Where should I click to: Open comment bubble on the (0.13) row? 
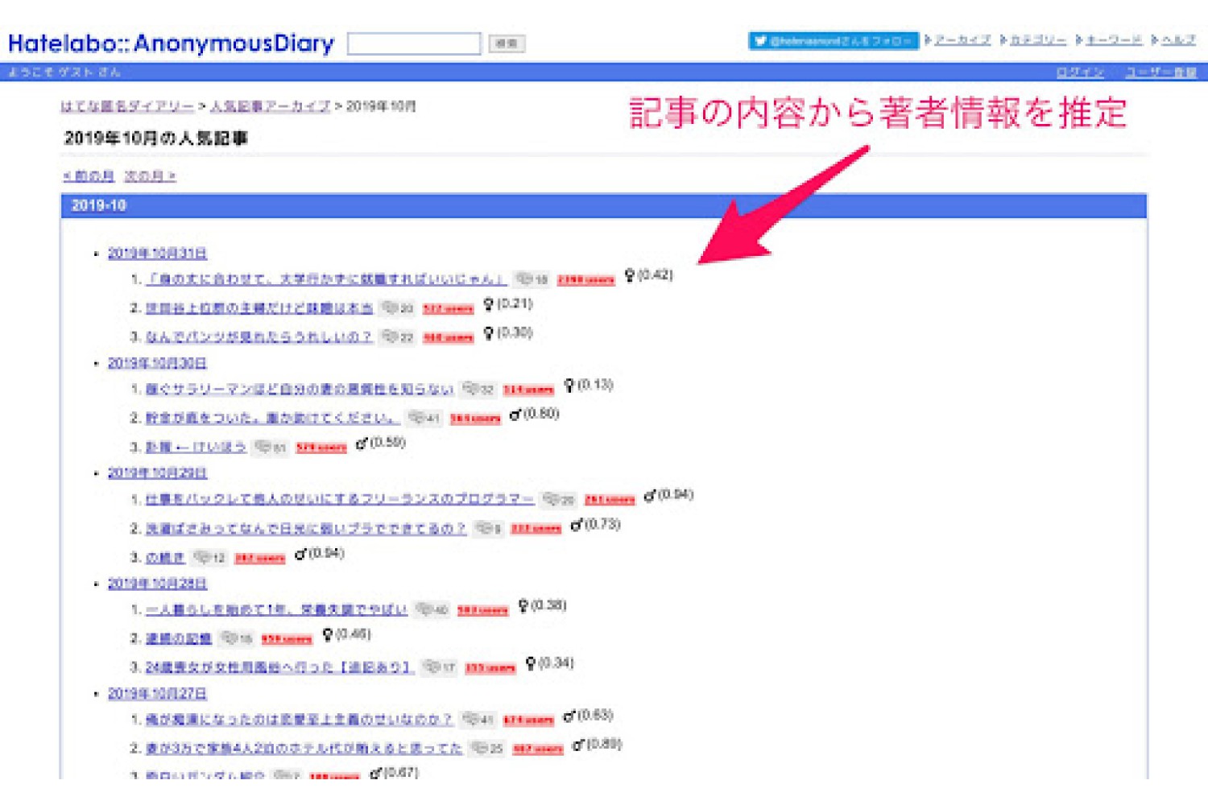click(x=478, y=390)
